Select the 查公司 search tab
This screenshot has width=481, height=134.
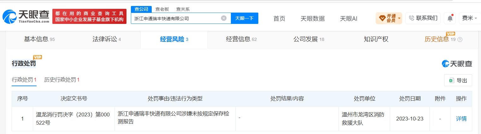pos(141,9)
